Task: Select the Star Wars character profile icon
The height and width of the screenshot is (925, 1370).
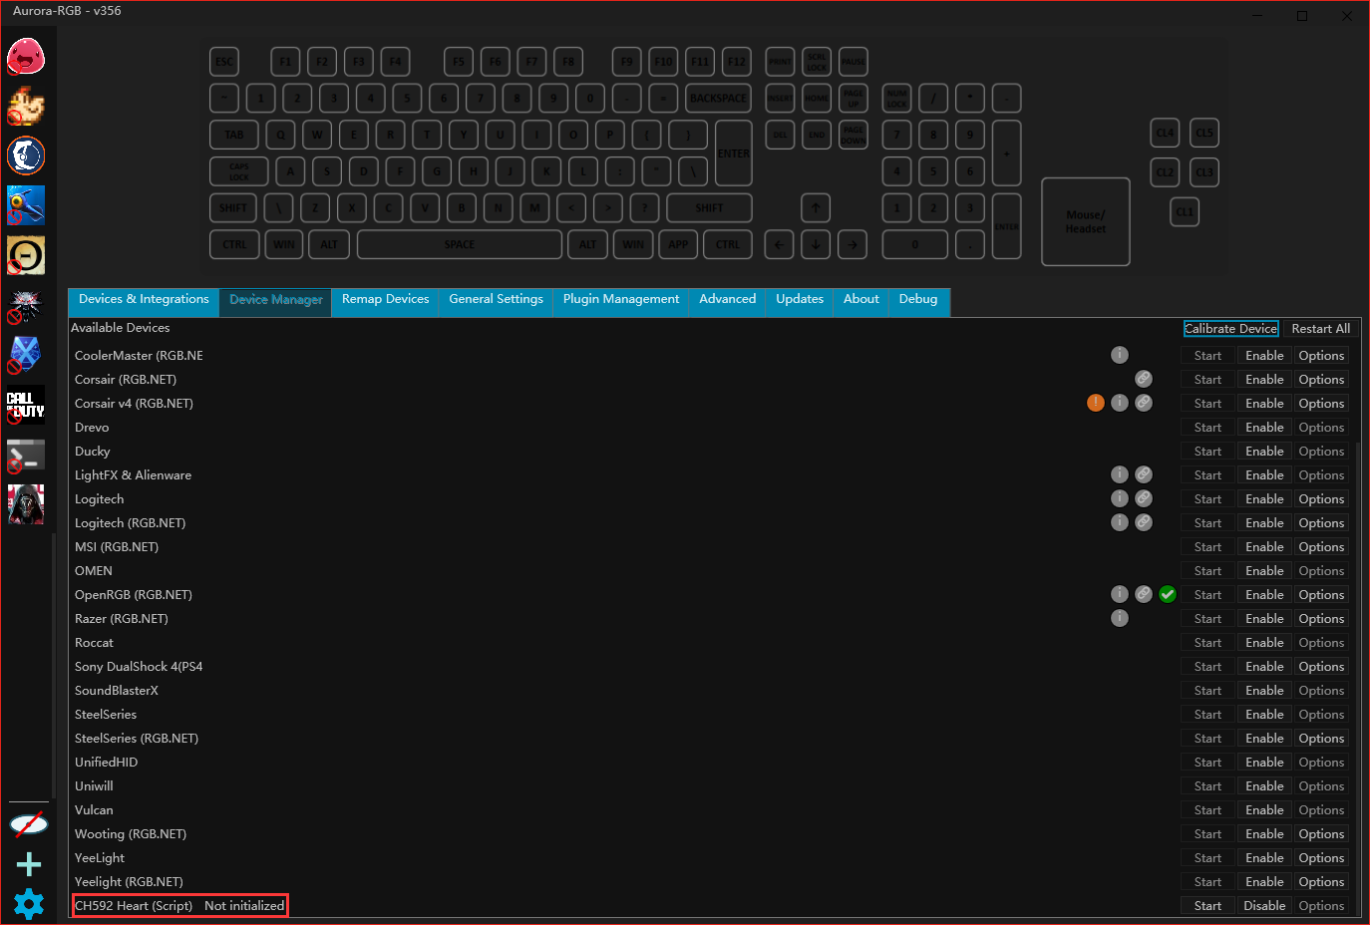Action: 26,504
